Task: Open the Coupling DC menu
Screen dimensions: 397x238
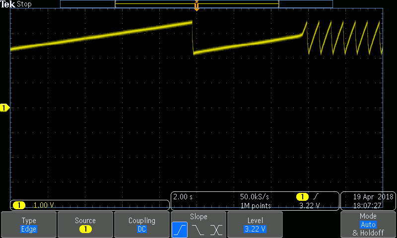Action: click(142, 225)
